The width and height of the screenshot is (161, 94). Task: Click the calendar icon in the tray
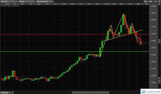click(143, 91)
